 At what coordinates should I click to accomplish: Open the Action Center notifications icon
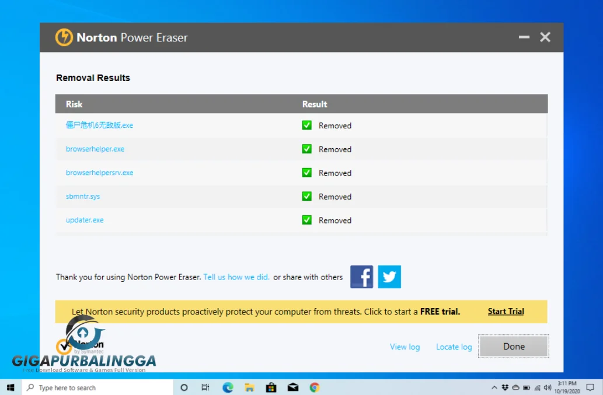coord(590,387)
